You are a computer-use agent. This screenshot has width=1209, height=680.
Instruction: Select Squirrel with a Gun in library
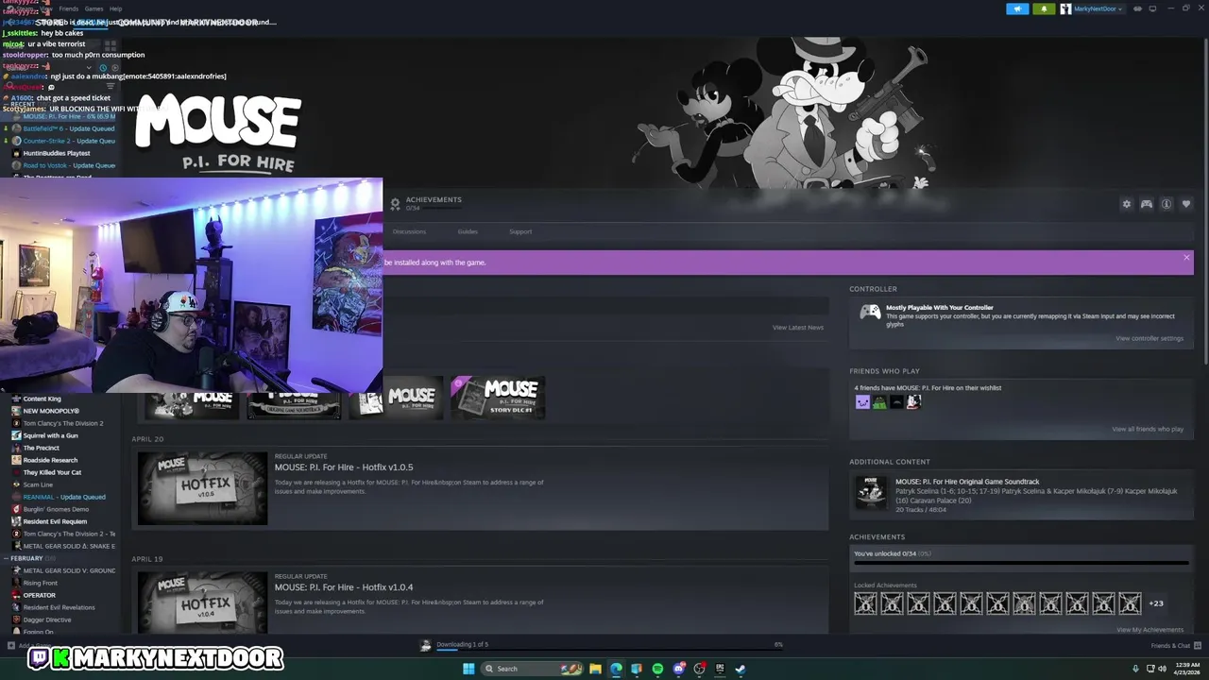[x=50, y=435]
